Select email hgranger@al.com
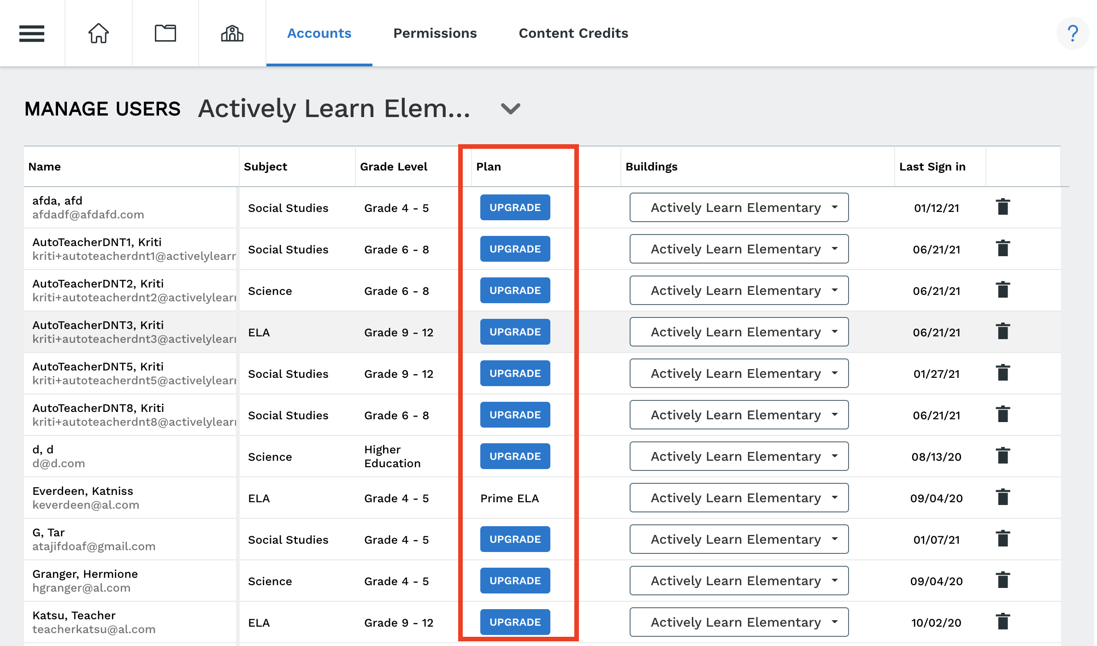 click(82, 588)
